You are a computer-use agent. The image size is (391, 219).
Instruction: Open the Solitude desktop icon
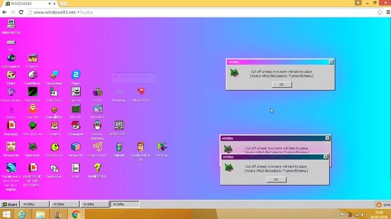tap(119, 147)
